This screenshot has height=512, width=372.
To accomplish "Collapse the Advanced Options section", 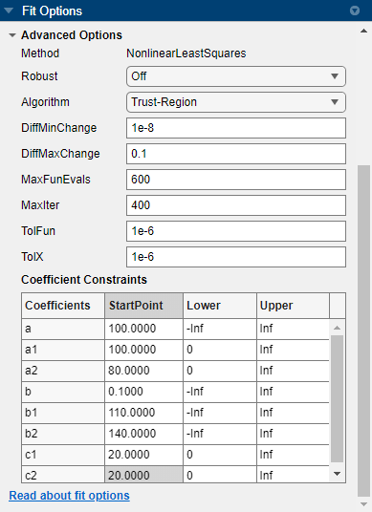I will coord(12,35).
